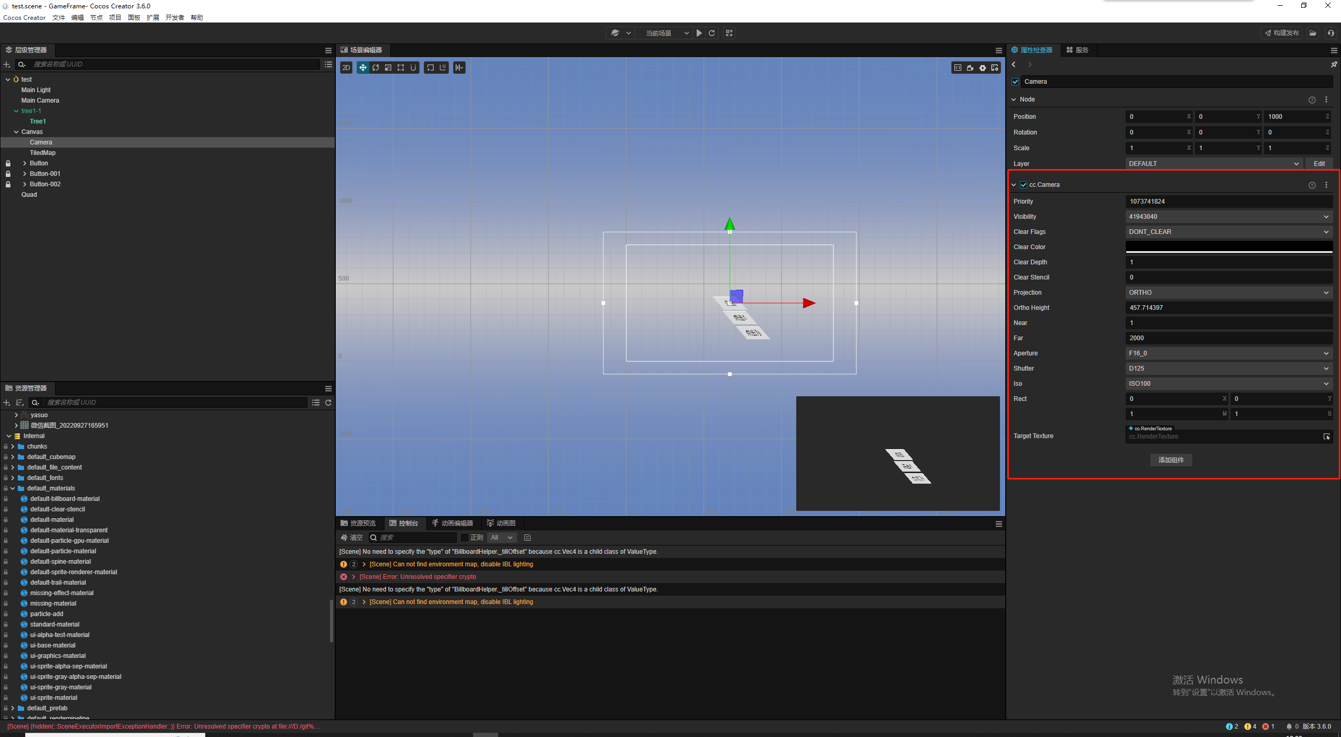Image resolution: width=1341 pixels, height=737 pixels.
Task: Click the refresh preview icon in top toolbar
Action: click(712, 33)
